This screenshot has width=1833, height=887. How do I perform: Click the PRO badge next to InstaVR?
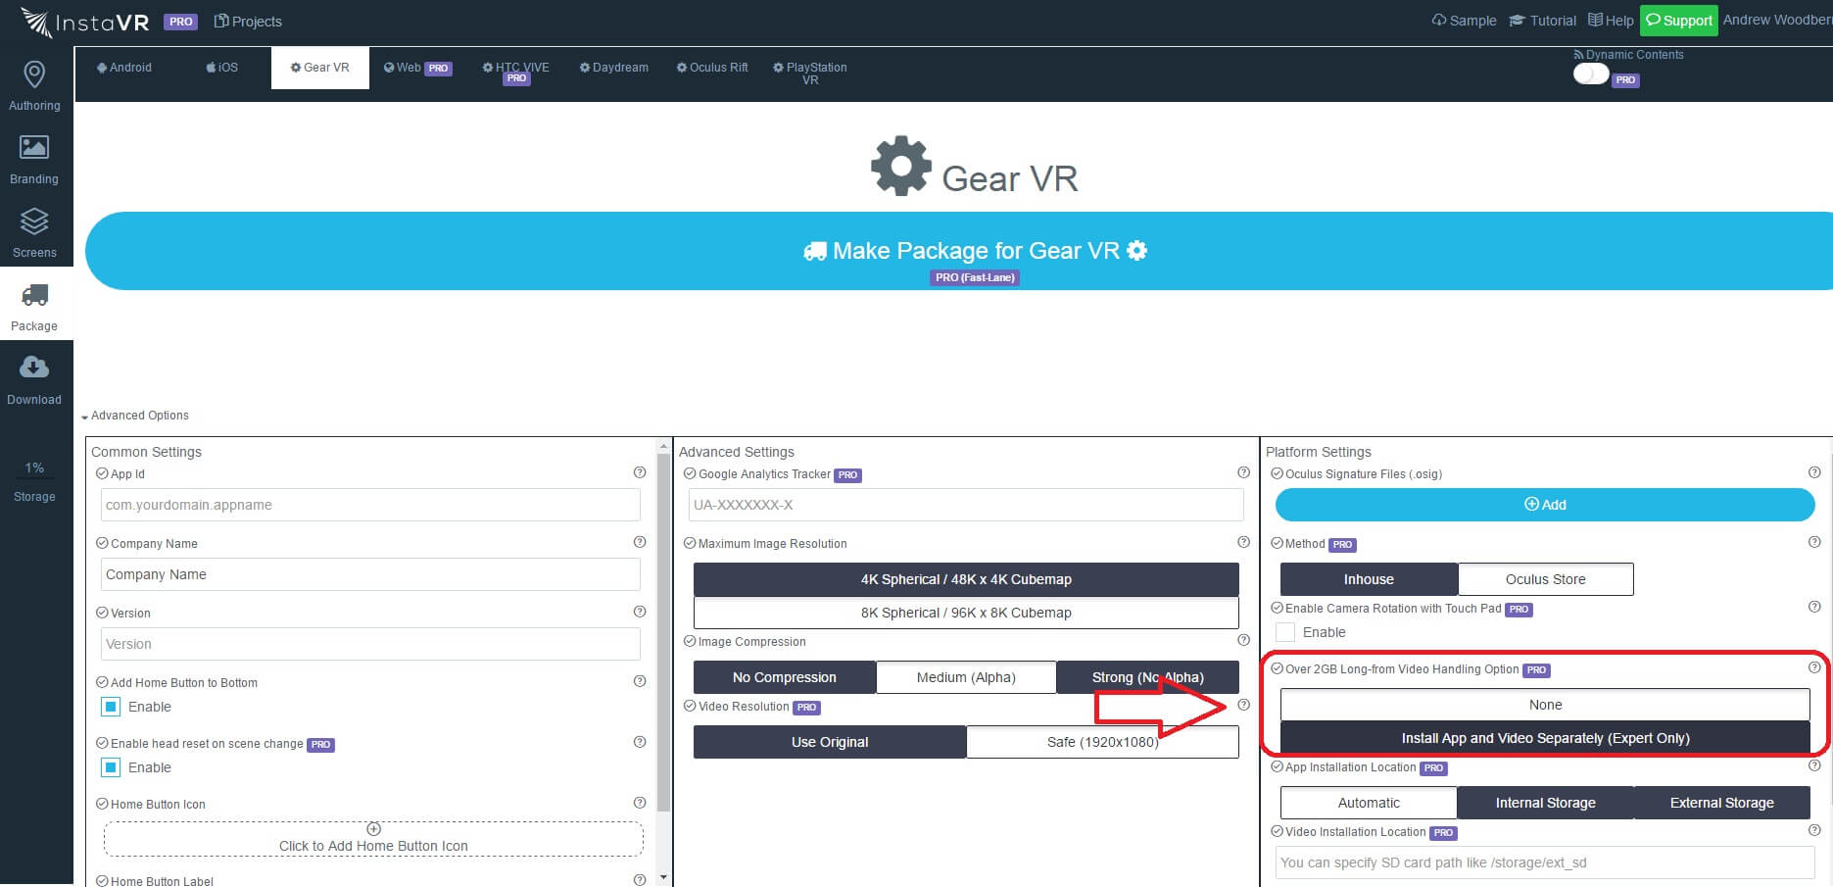[x=180, y=22]
